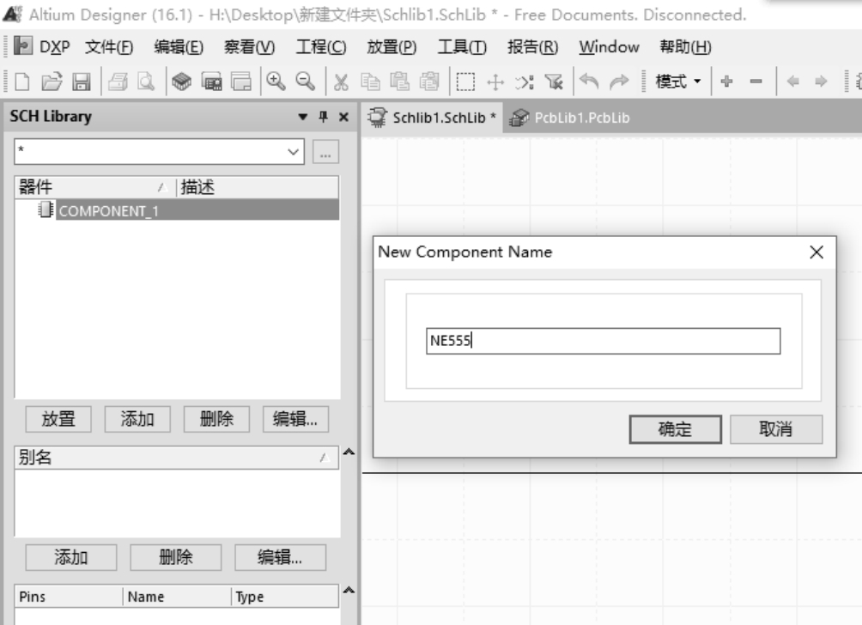The image size is (862, 625).
Task: Click the 描述 column header
Action: click(257, 187)
